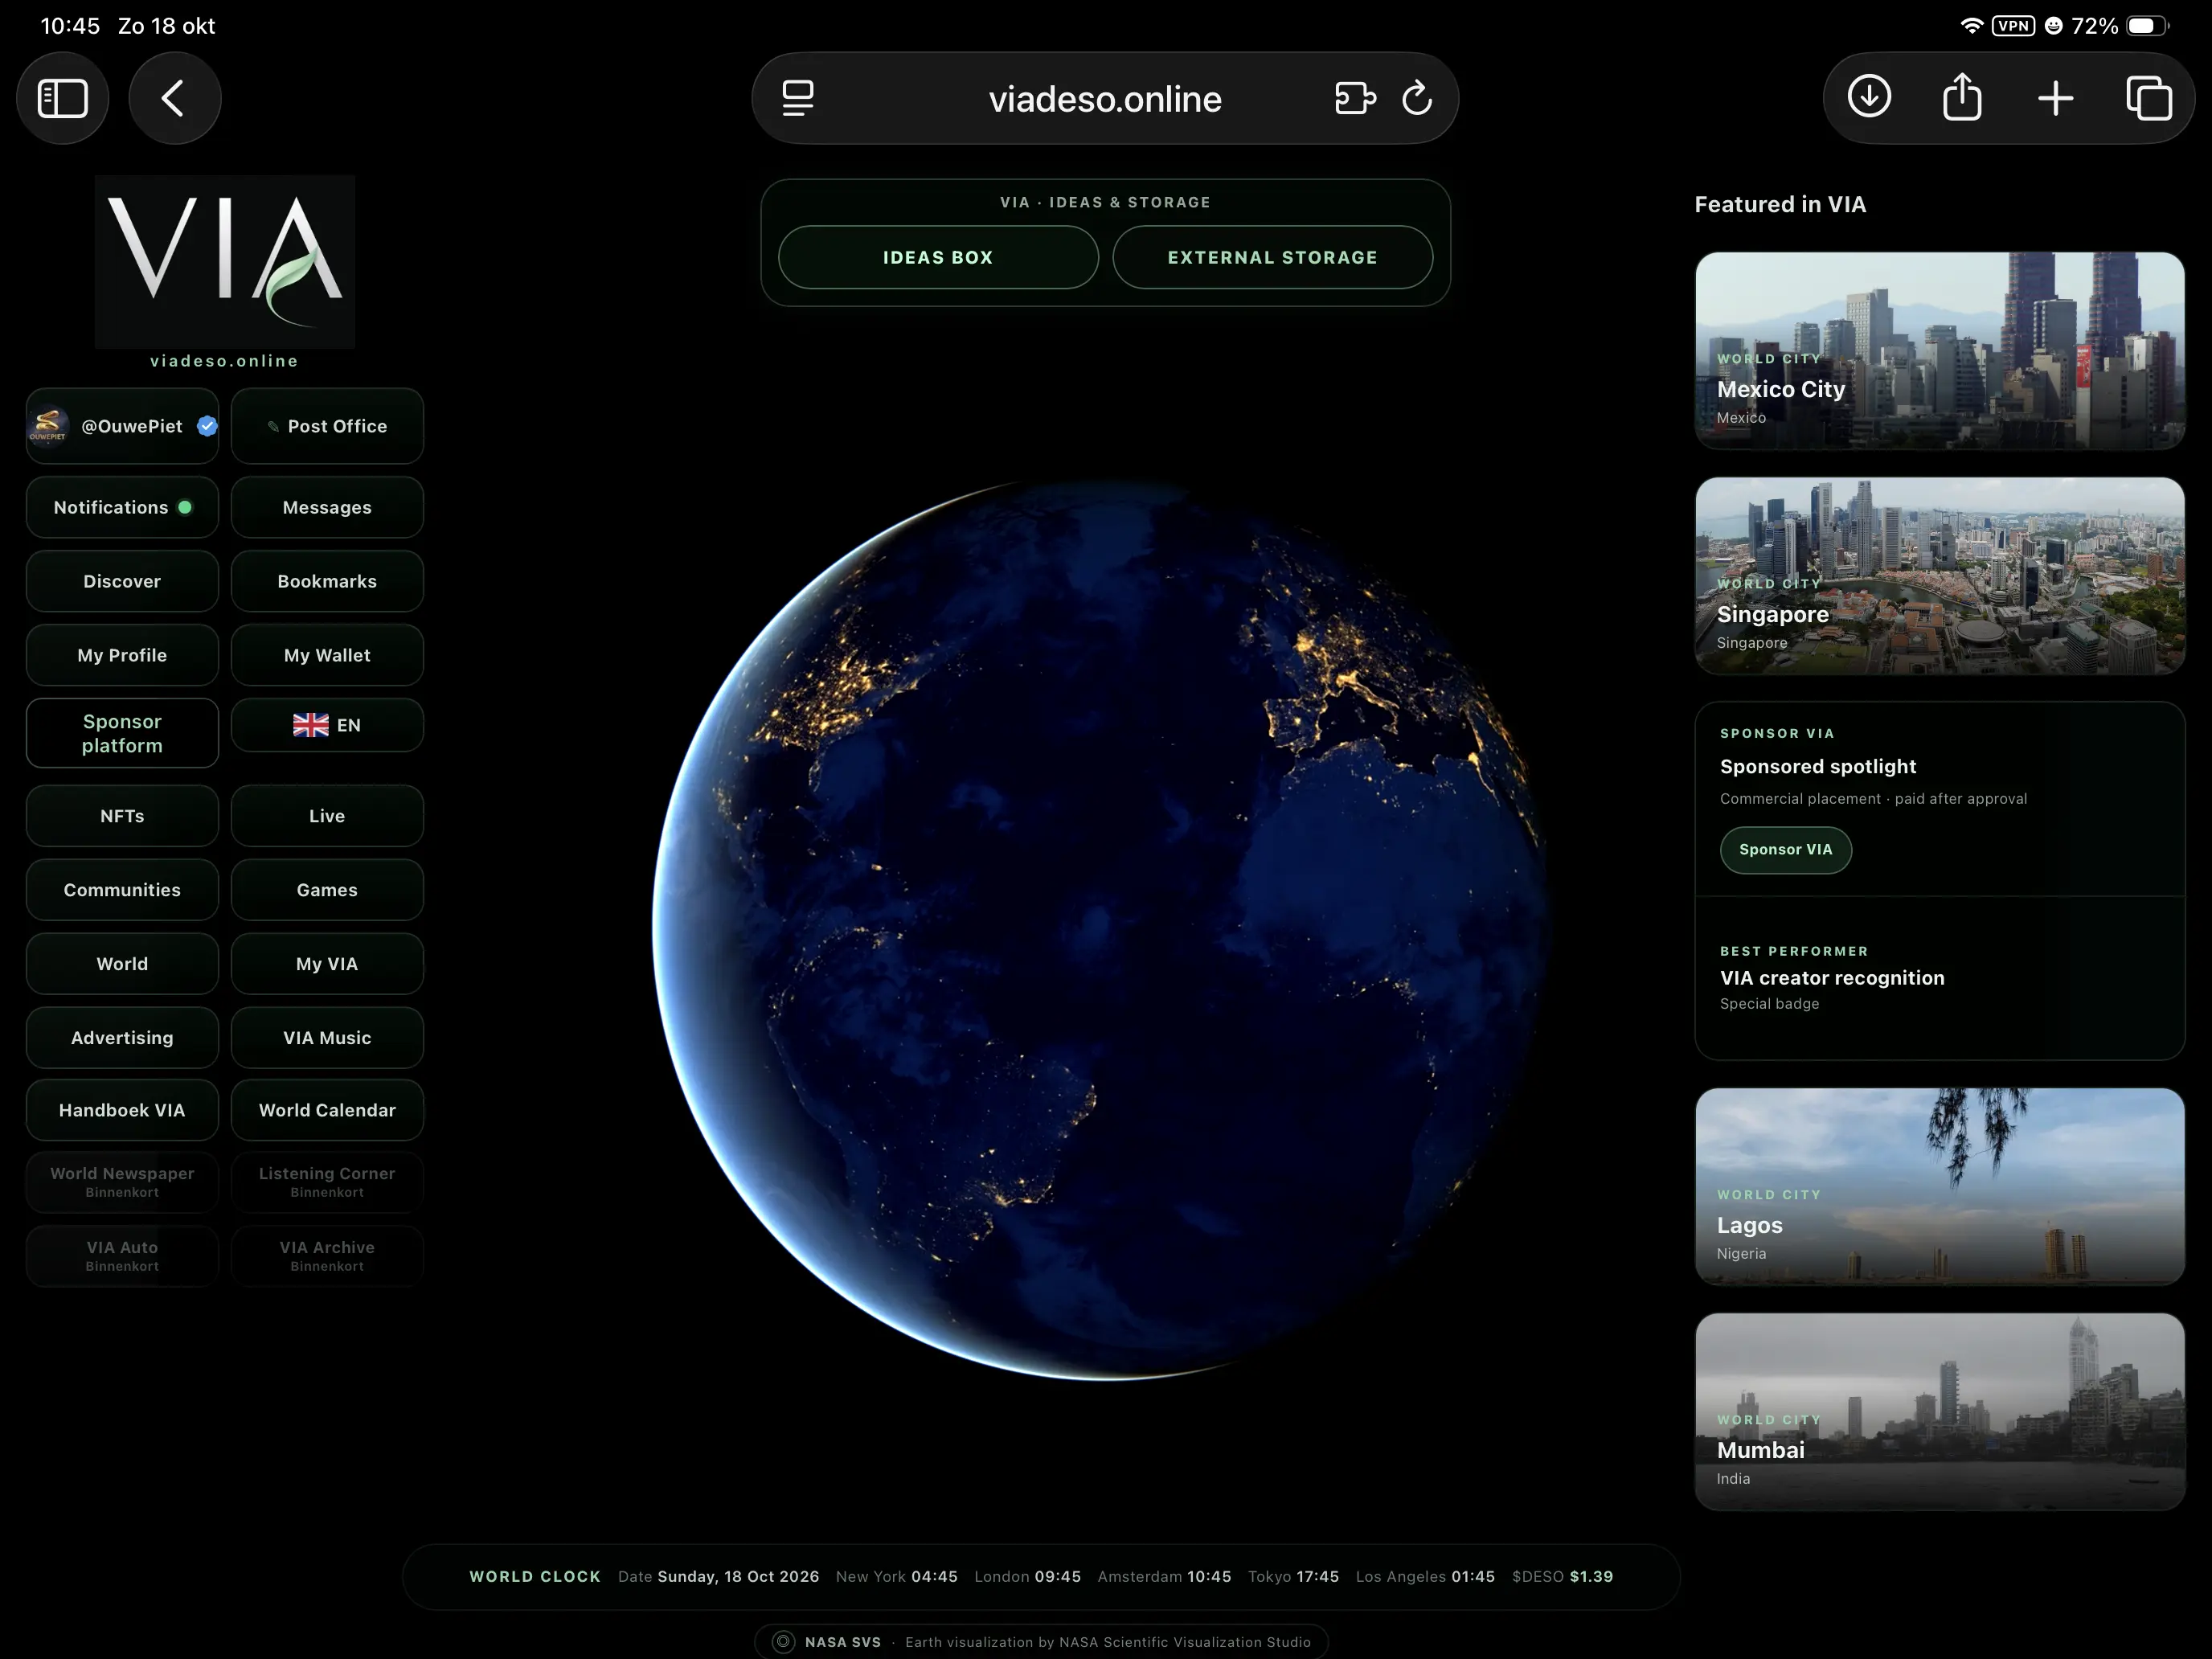Open the page reader menu icon
This screenshot has height=1659, width=2212.
pyautogui.click(x=797, y=98)
